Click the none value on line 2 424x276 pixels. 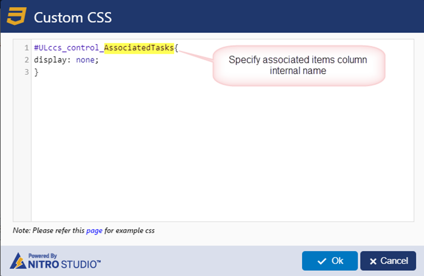pos(85,60)
